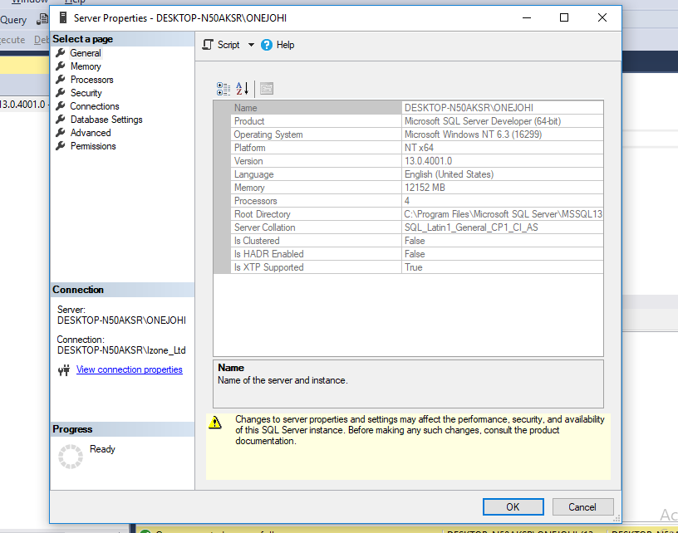Click the wrench icon beside Database Settings
The image size is (678, 533).
point(61,120)
